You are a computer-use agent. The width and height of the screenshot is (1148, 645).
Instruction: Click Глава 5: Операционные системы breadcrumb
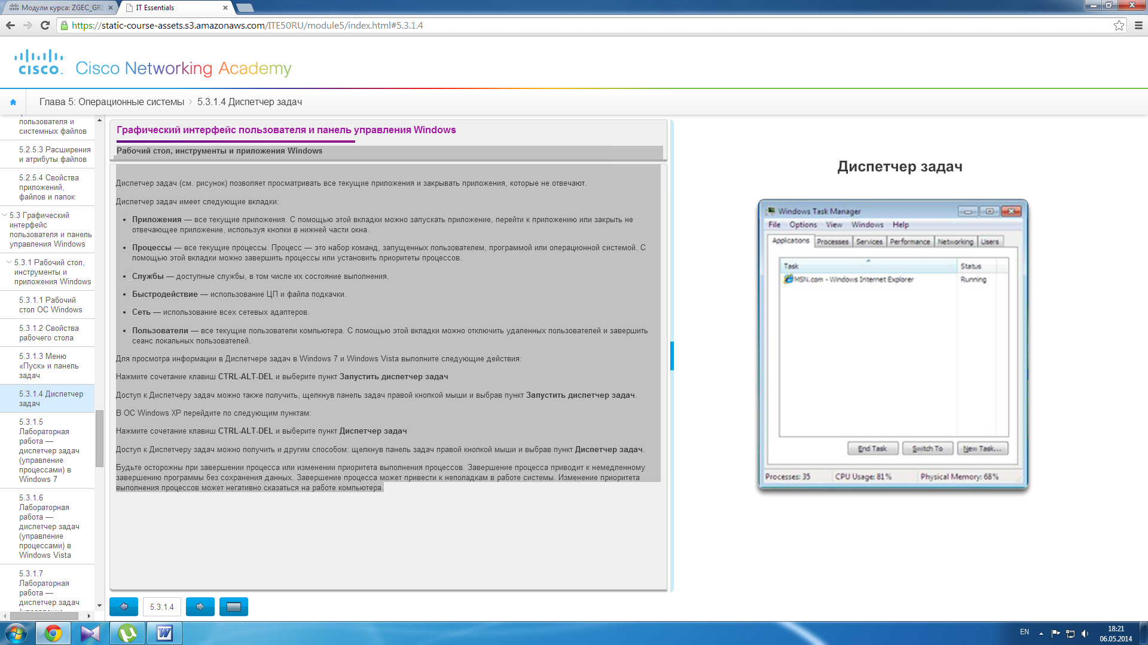112,102
